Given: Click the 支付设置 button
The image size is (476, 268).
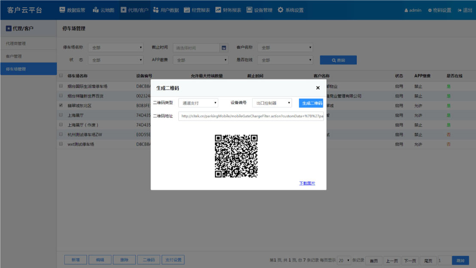Looking at the screenshot, I should coord(173,260).
